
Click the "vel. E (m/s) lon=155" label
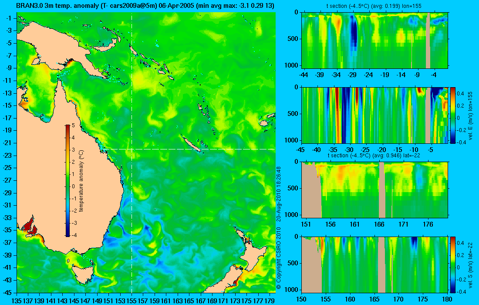pos(471,115)
